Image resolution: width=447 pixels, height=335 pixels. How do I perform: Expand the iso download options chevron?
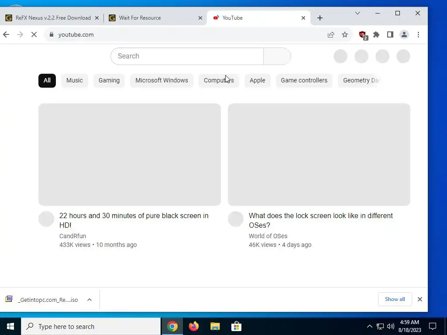(x=89, y=300)
